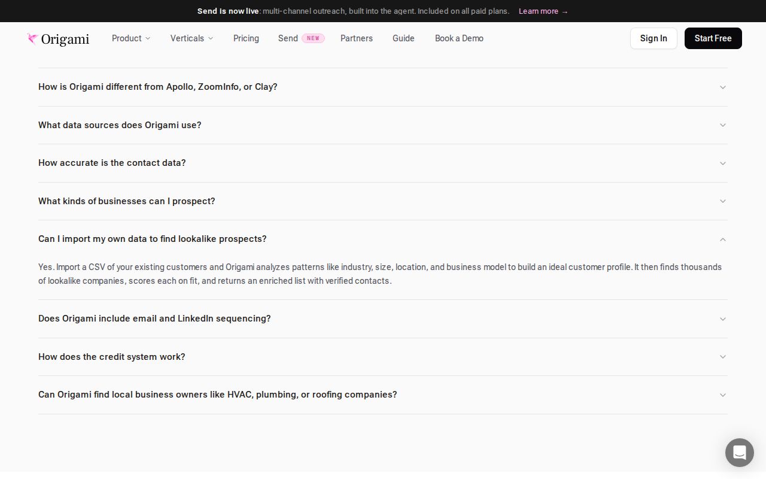Go to the Pricing page

point(246,38)
